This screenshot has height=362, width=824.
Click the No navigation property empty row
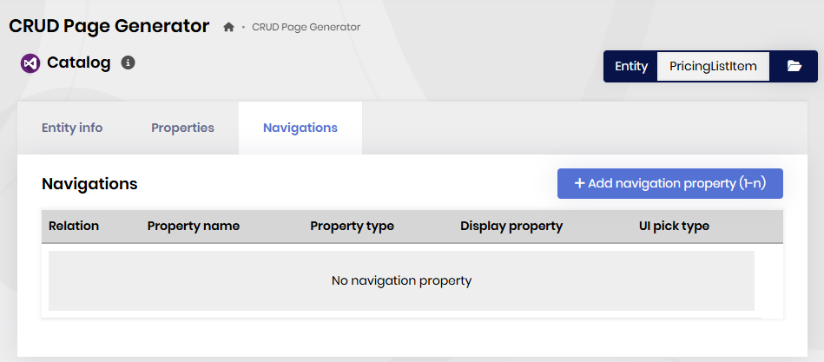pos(401,280)
